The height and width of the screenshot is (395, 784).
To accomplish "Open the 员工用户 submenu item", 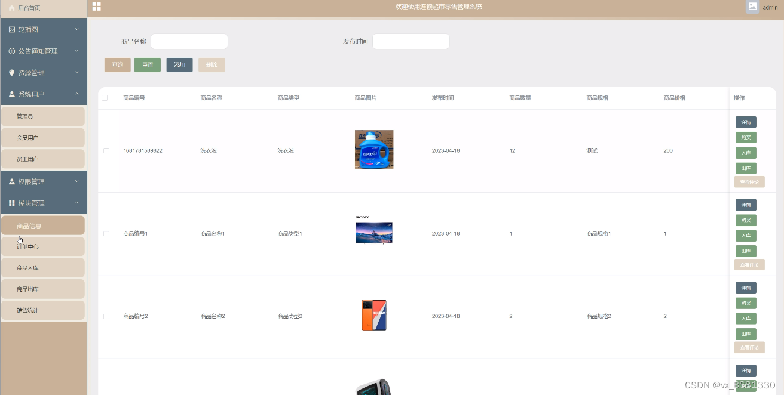I will [x=43, y=159].
